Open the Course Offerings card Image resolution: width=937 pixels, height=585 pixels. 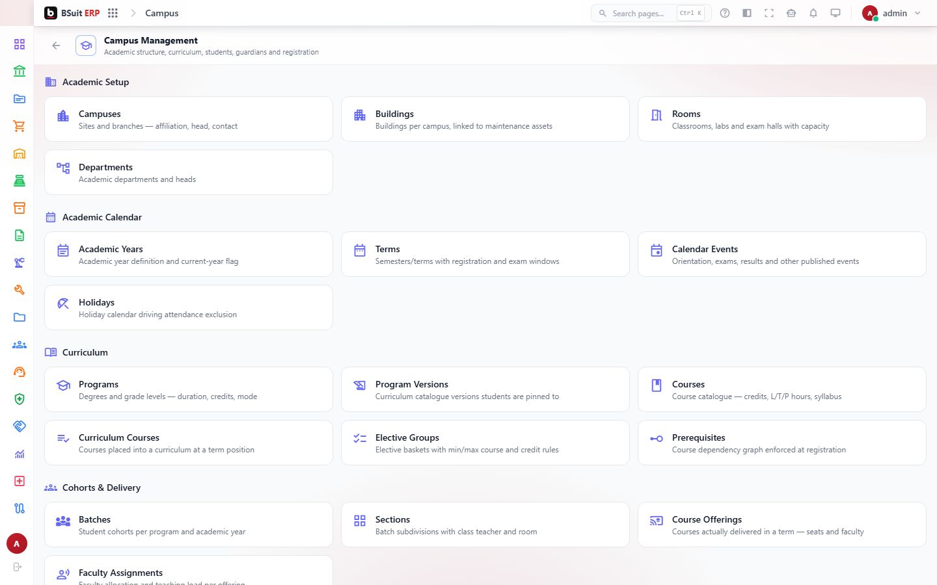point(782,525)
